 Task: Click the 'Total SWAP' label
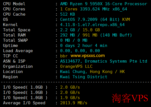15,40
